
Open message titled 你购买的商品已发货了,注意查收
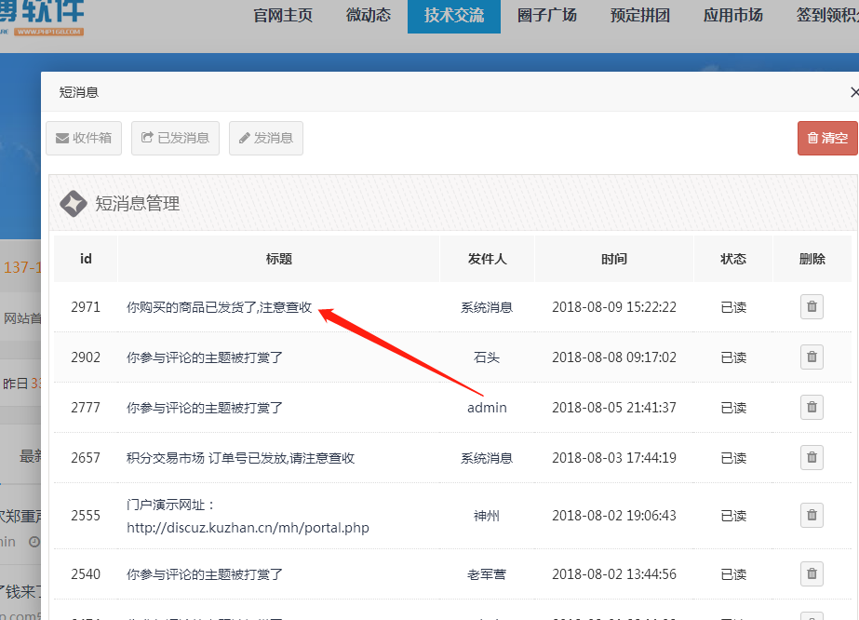tap(219, 307)
